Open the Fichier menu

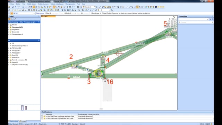coord(12,4)
